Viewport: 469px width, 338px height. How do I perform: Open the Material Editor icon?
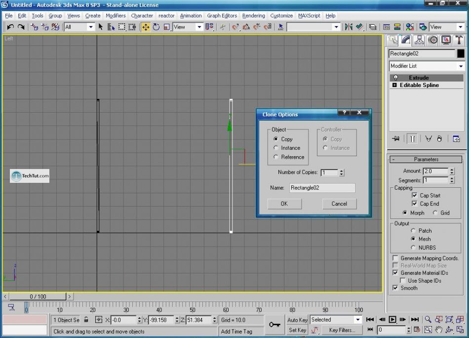[x=410, y=27]
